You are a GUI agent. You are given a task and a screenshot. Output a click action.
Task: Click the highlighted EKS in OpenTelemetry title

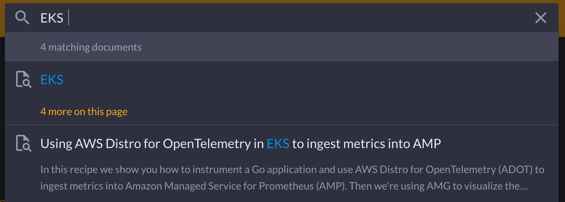278,144
